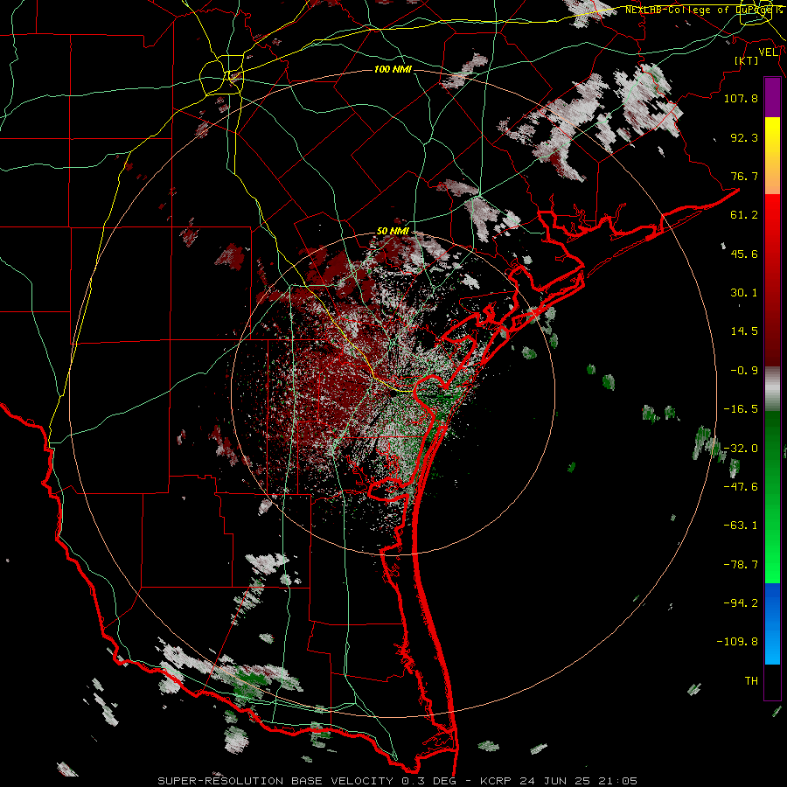The height and width of the screenshot is (787, 787).
Task: Click the Super-Resolution Base Velocity caption text
Action: [398, 781]
